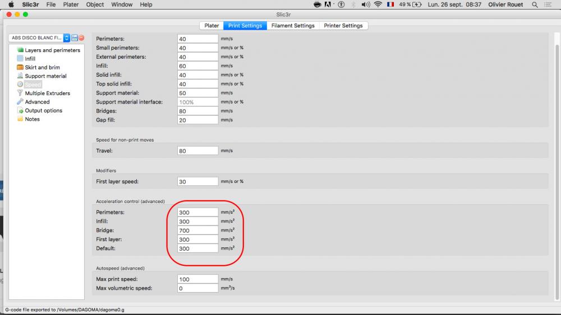
Task: Edit the Top solid infill speed field
Action: pos(197,84)
